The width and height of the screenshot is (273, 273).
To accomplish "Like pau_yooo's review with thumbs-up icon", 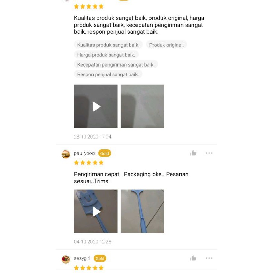I will pyautogui.click(x=193, y=153).
